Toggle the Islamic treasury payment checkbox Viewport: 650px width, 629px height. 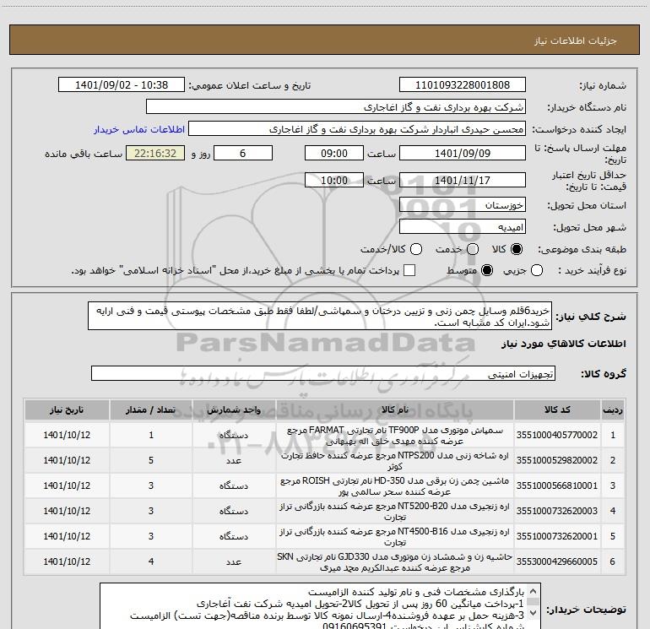409,270
